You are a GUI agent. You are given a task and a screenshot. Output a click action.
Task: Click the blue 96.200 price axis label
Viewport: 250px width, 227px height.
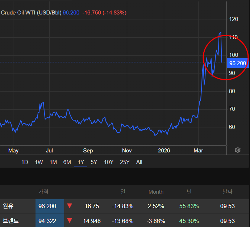click(x=237, y=63)
